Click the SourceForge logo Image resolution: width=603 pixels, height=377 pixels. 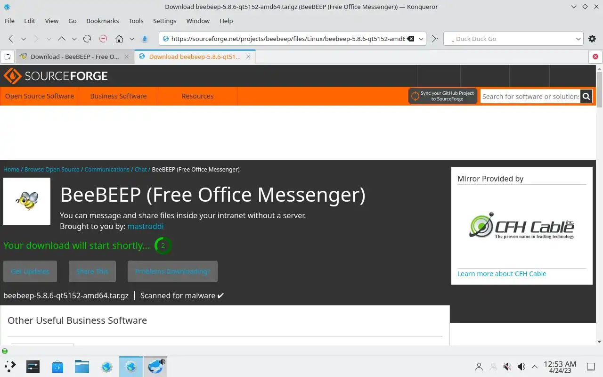(56, 76)
